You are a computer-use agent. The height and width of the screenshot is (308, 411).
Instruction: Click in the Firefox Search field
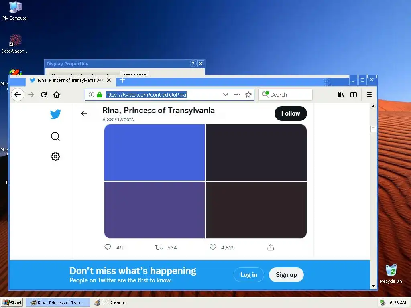[285, 95]
